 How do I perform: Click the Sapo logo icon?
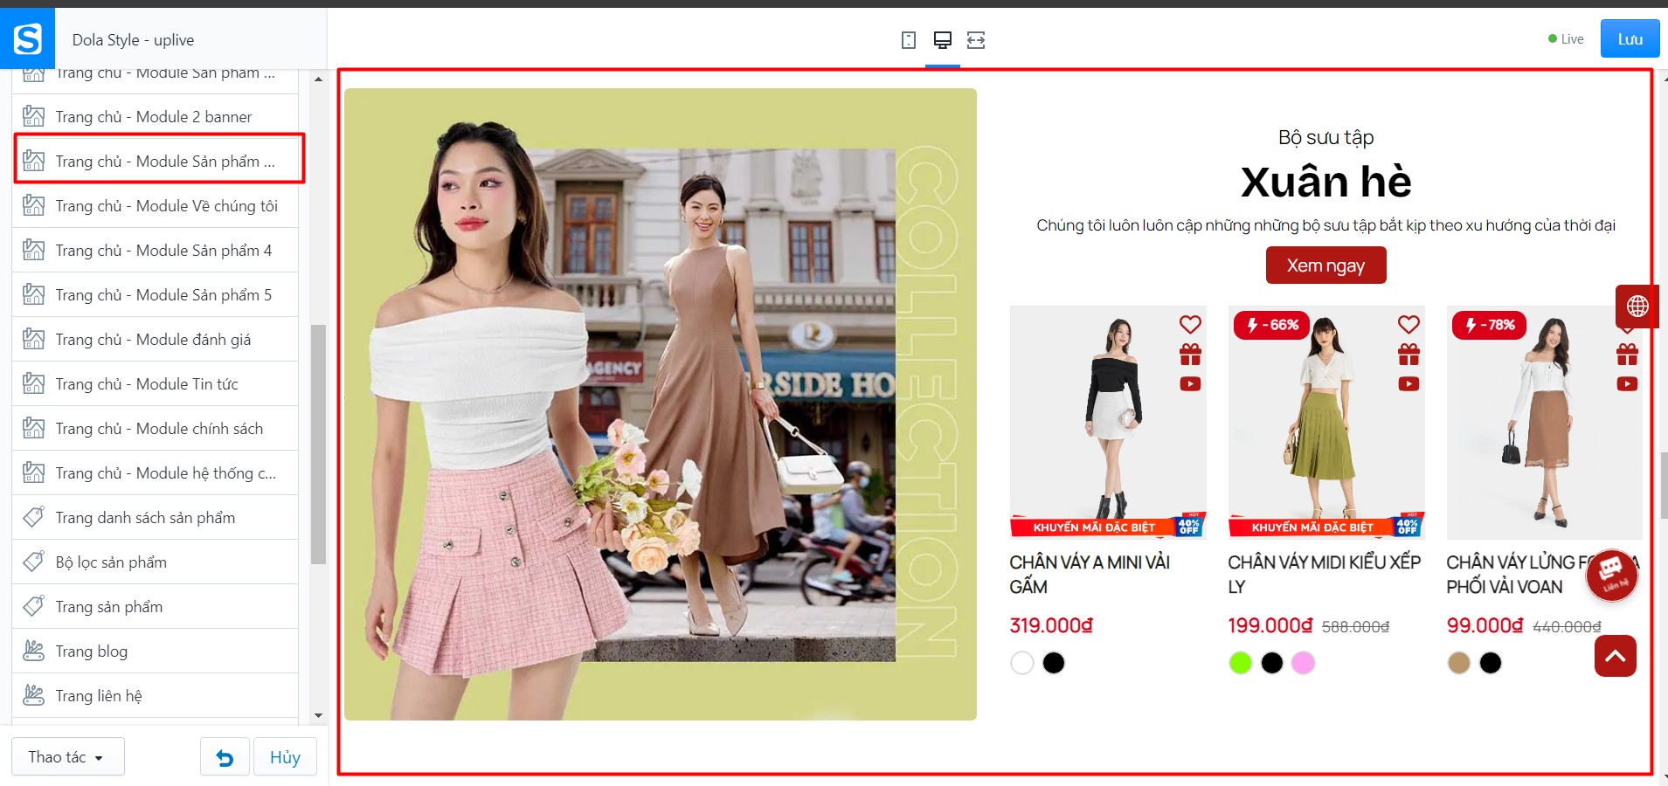click(27, 38)
